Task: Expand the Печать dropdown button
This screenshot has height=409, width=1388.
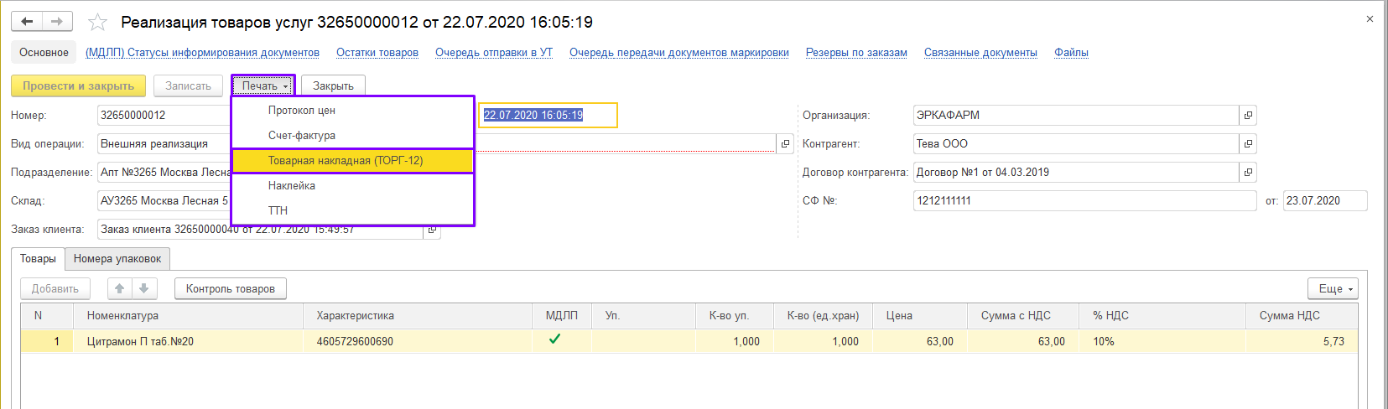Action: pyautogui.click(x=264, y=86)
